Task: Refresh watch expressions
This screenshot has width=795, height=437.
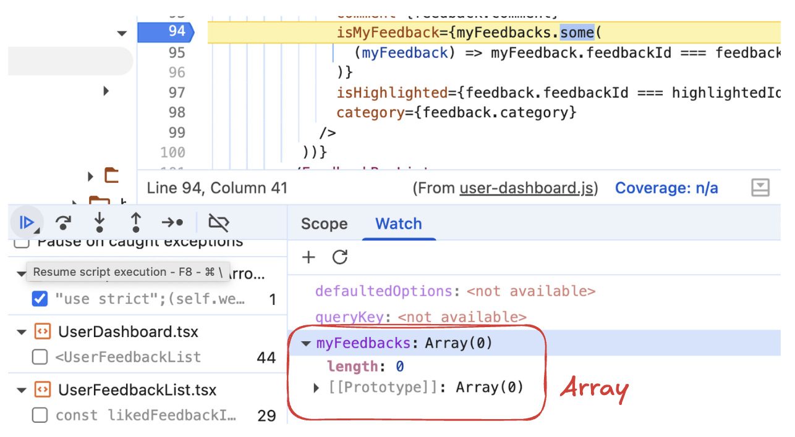Action: coord(339,257)
